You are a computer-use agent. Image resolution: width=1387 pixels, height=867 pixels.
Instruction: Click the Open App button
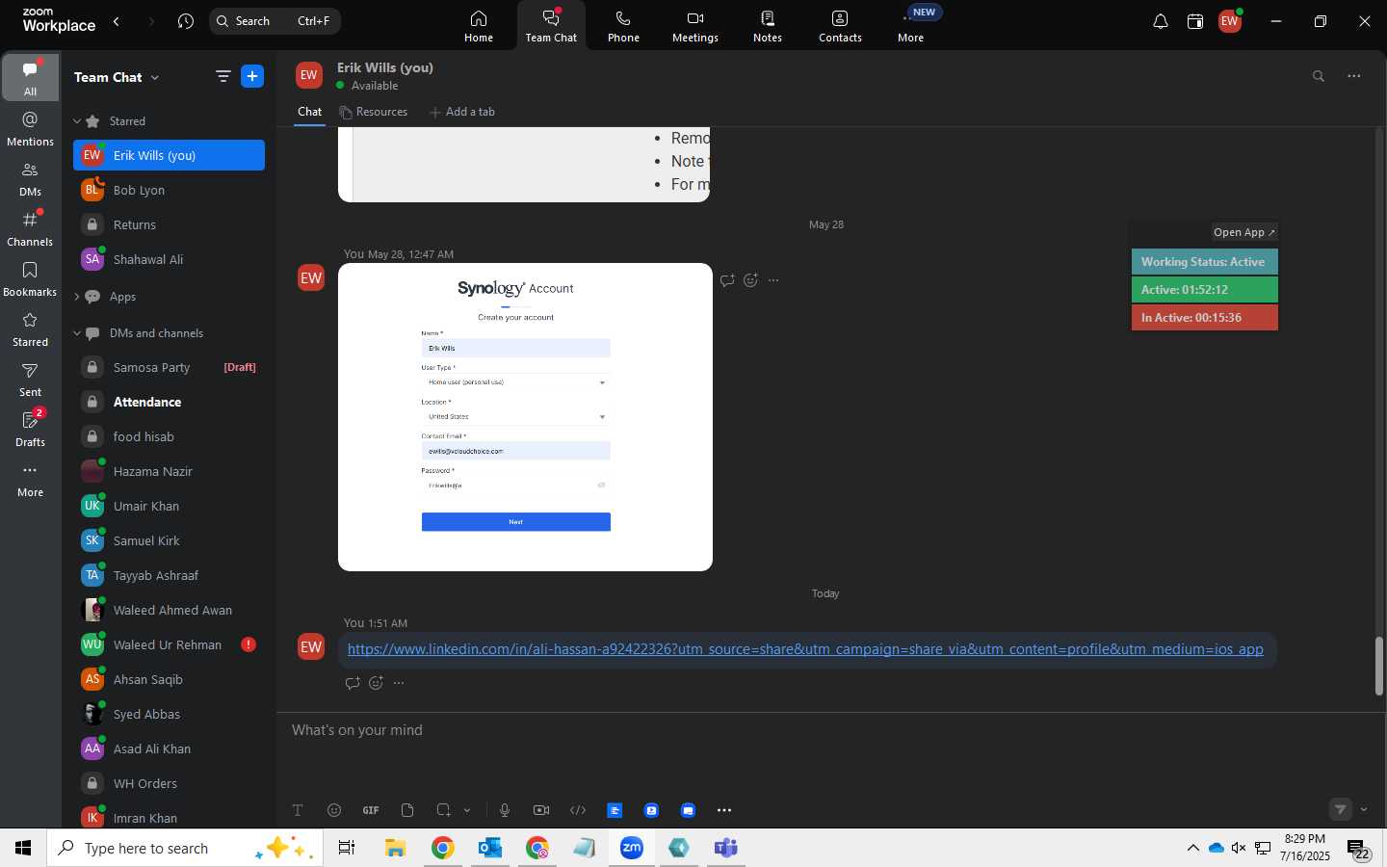pos(1244,232)
